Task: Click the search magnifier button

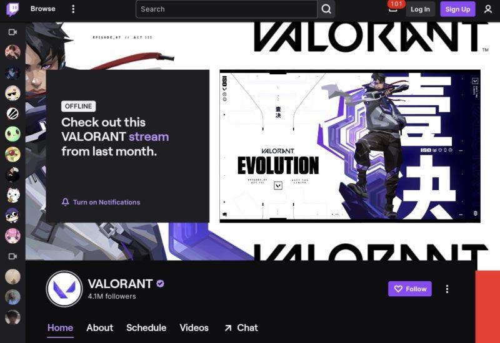Action: click(x=326, y=9)
